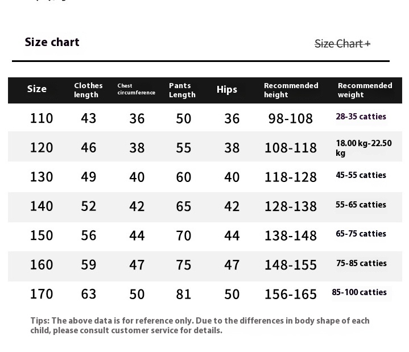The image size is (409, 352).
Task: Select the Size column header
Action: [x=37, y=89]
